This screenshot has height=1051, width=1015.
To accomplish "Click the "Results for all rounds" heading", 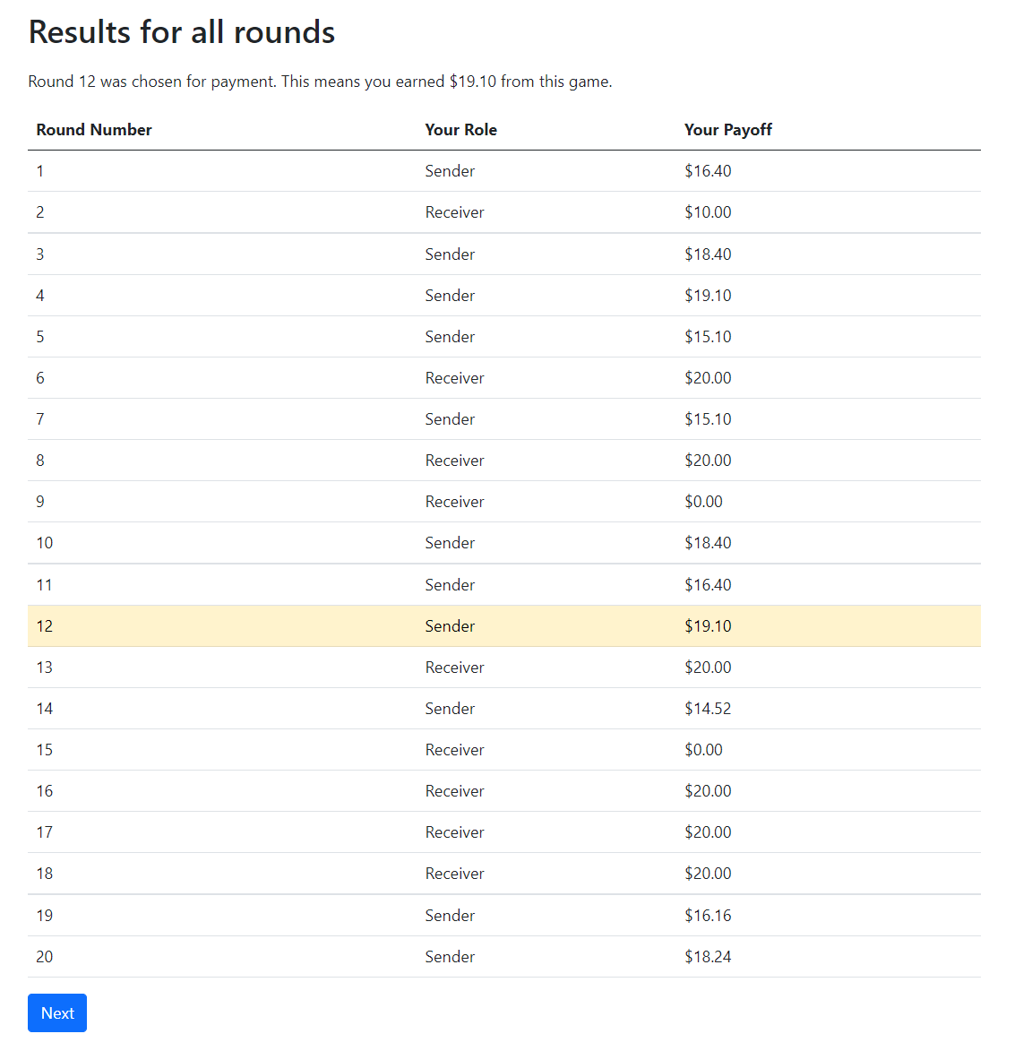I will point(182,32).
